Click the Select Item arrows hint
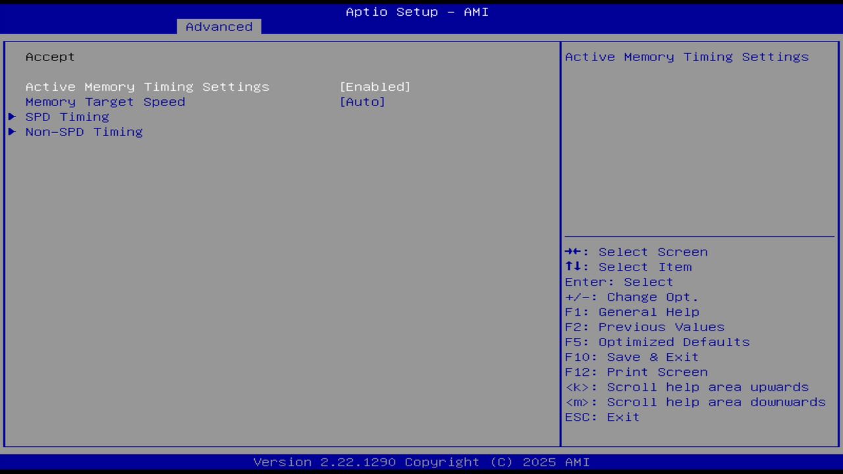The width and height of the screenshot is (843, 474). [x=628, y=267]
